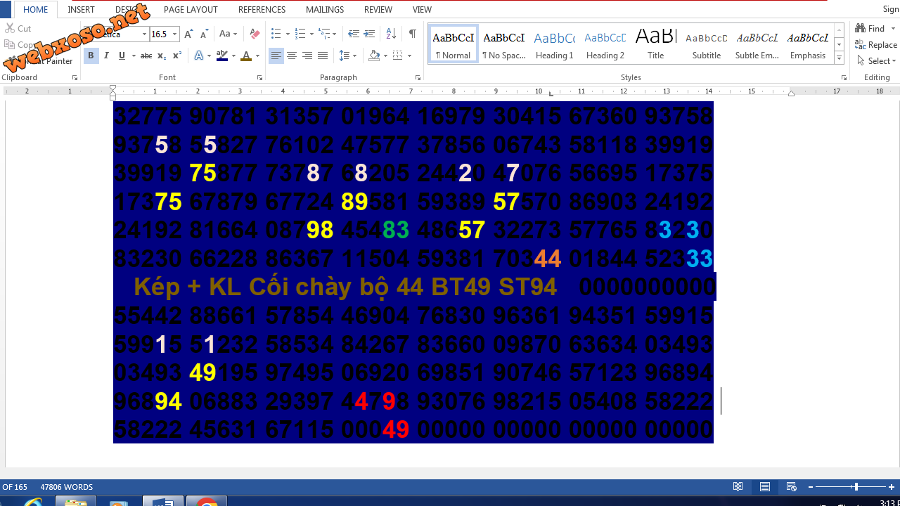Apply numbered list
The image size is (900, 506).
pos(300,34)
